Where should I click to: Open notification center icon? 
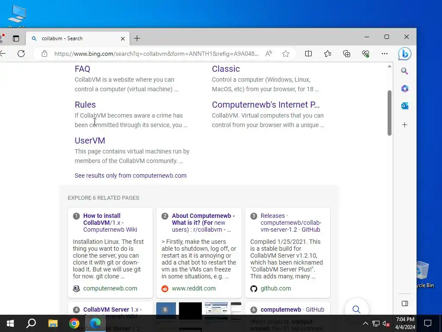point(428,323)
